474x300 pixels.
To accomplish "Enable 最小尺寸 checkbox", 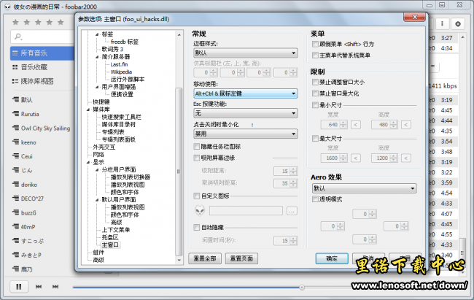I will (x=315, y=105).
